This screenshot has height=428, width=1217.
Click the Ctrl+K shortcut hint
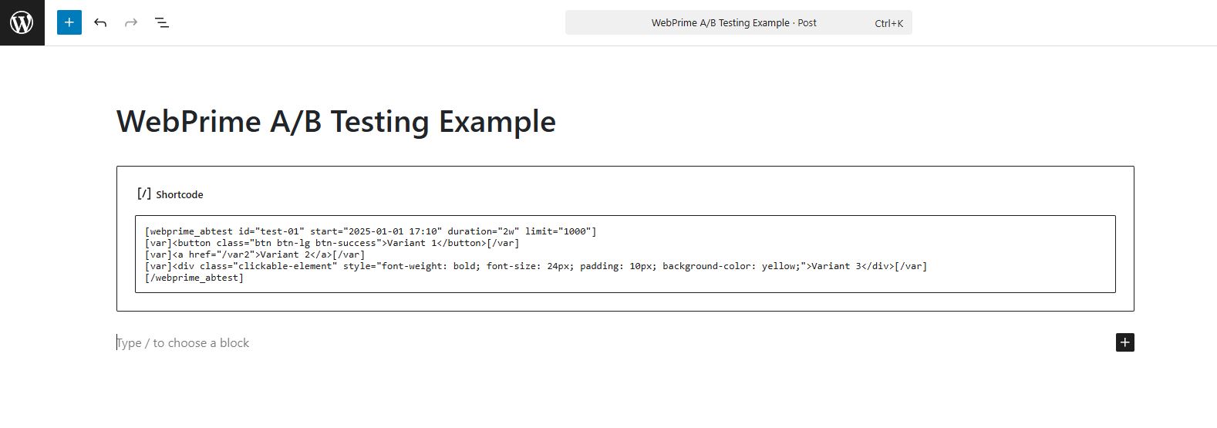(888, 23)
